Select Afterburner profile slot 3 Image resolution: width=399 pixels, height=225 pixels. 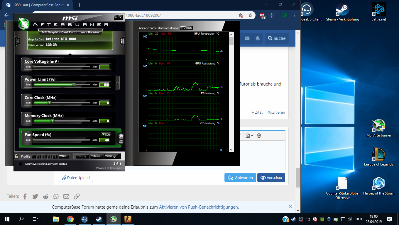coord(45,156)
